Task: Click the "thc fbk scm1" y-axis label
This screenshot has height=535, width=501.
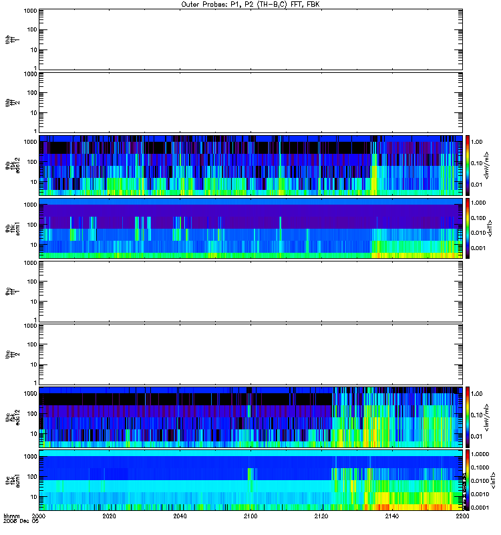Action: [x=12, y=480]
